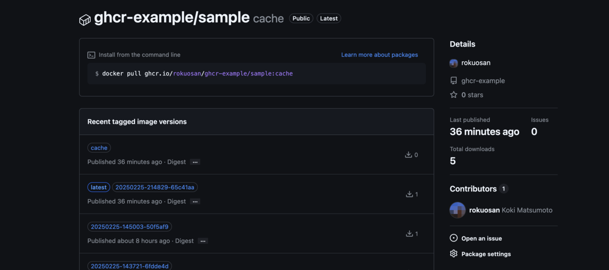
Task: Expand the Digest ellipsis in the cache row
Action: (x=195, y=162)
